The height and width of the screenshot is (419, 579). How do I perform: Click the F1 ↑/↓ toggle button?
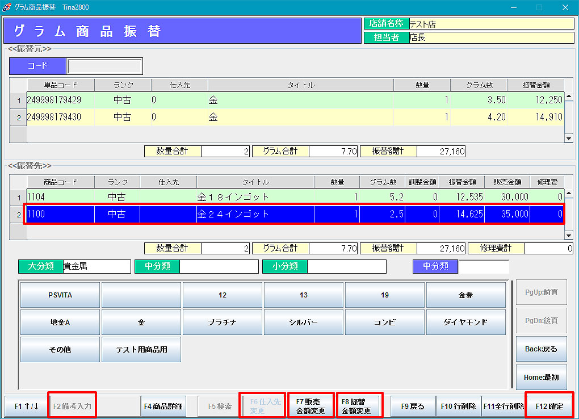26,407
